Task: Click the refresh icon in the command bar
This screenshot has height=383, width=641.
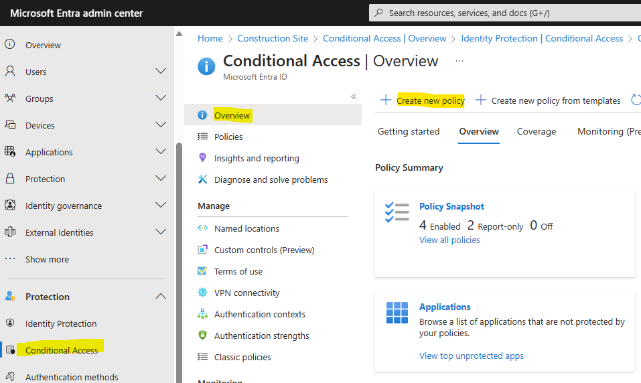Action: (x=636, y=100)
